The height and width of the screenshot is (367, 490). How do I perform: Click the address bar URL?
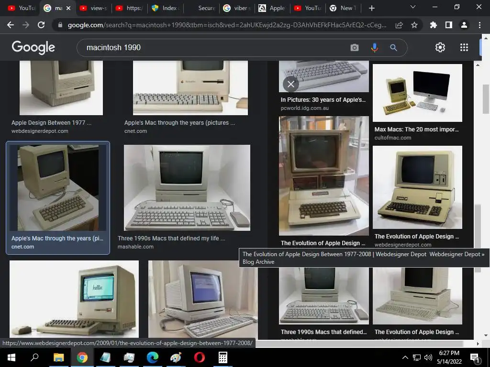[x=227, y=25]
